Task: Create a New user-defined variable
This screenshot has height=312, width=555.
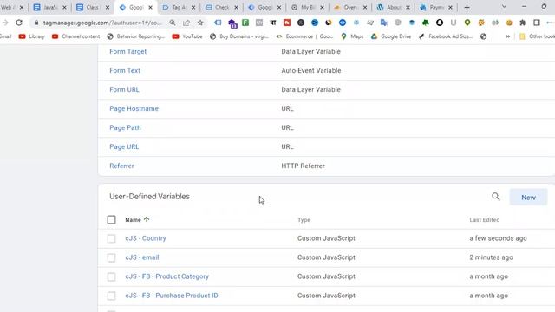Action: tap(528, 198)
